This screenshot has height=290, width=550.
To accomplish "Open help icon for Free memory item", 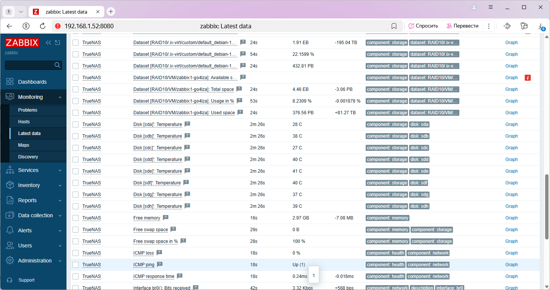I will 165,218.
